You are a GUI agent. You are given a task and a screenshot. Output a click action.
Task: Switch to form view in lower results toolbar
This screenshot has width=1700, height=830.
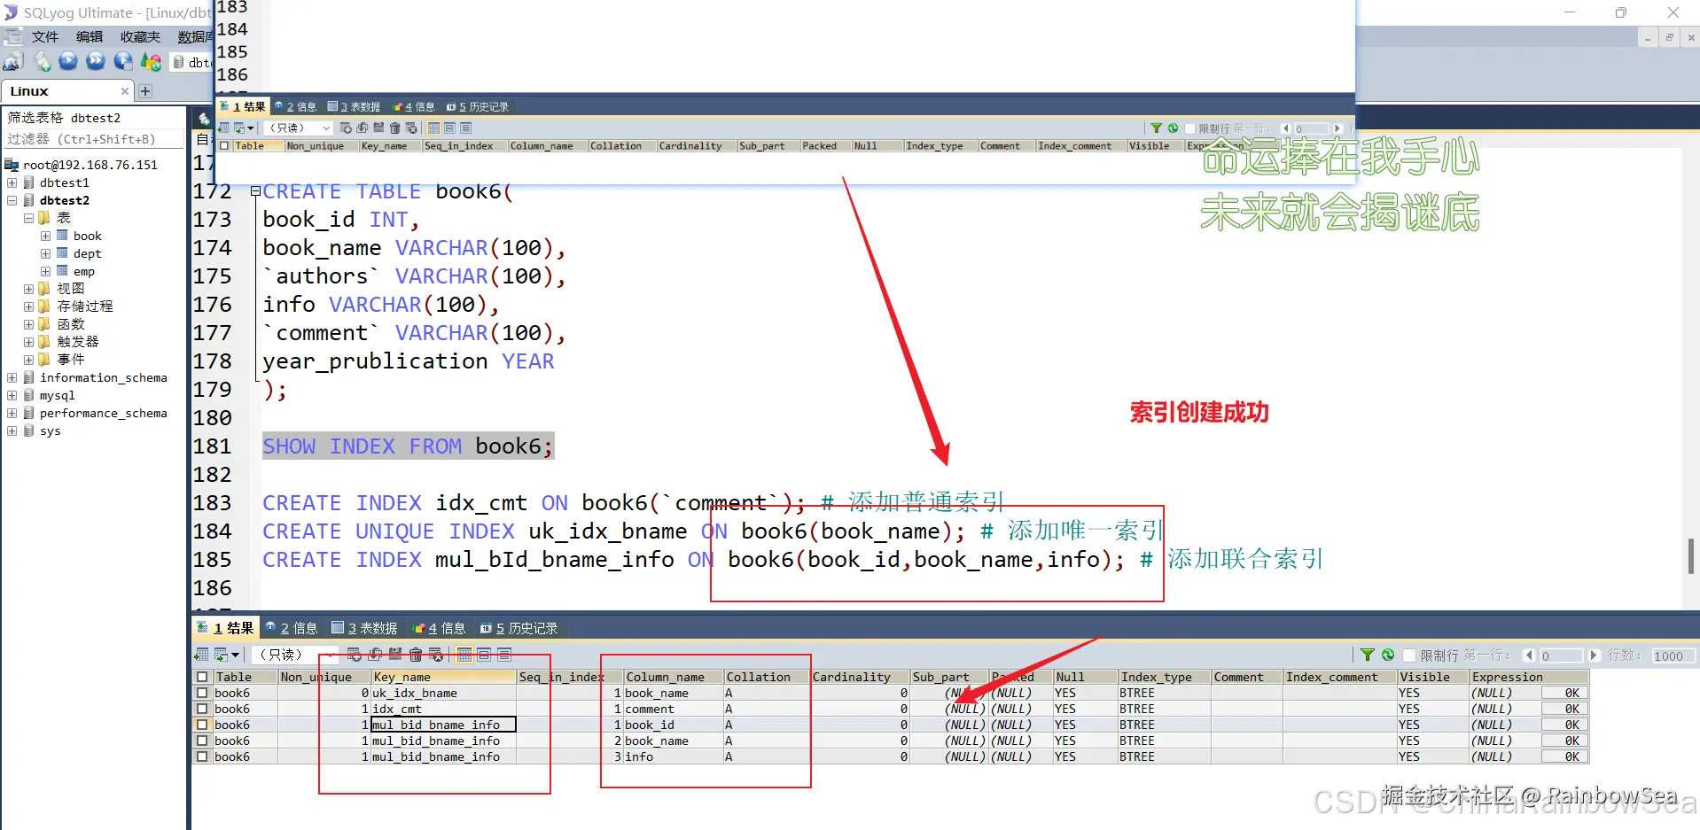pos(484,655)
